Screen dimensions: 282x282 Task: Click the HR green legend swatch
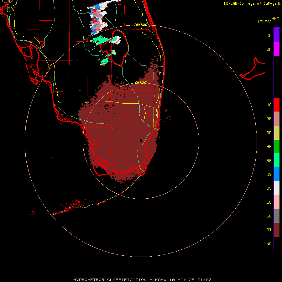[x=277, y=147]
